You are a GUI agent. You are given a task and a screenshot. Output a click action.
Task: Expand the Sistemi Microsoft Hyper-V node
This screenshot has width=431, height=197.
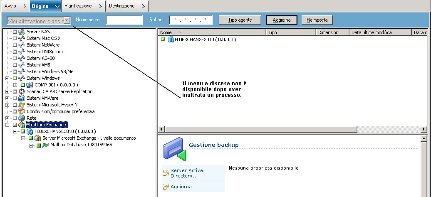pos(7,105)
